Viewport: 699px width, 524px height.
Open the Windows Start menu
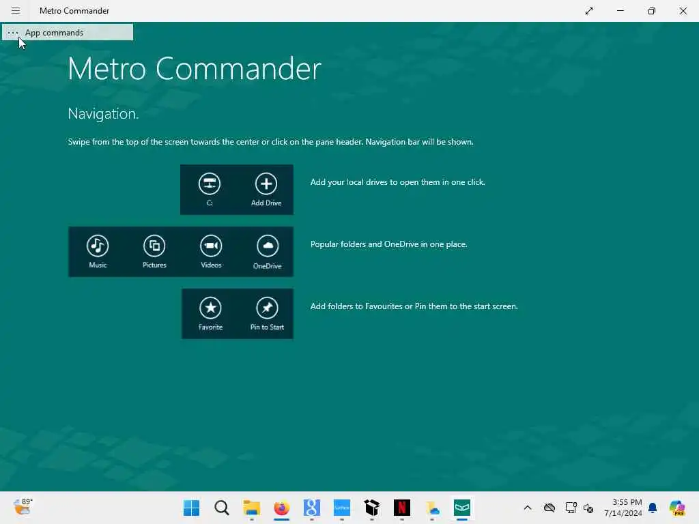(x=192, y=508)
